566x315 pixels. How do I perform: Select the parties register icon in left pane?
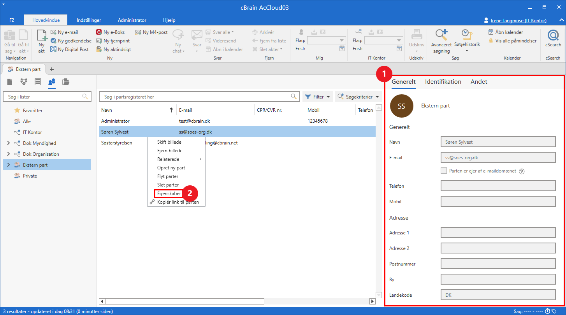52,82
